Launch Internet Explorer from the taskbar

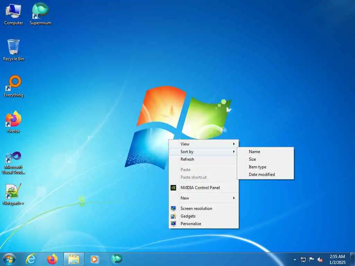tap(31, 259)
